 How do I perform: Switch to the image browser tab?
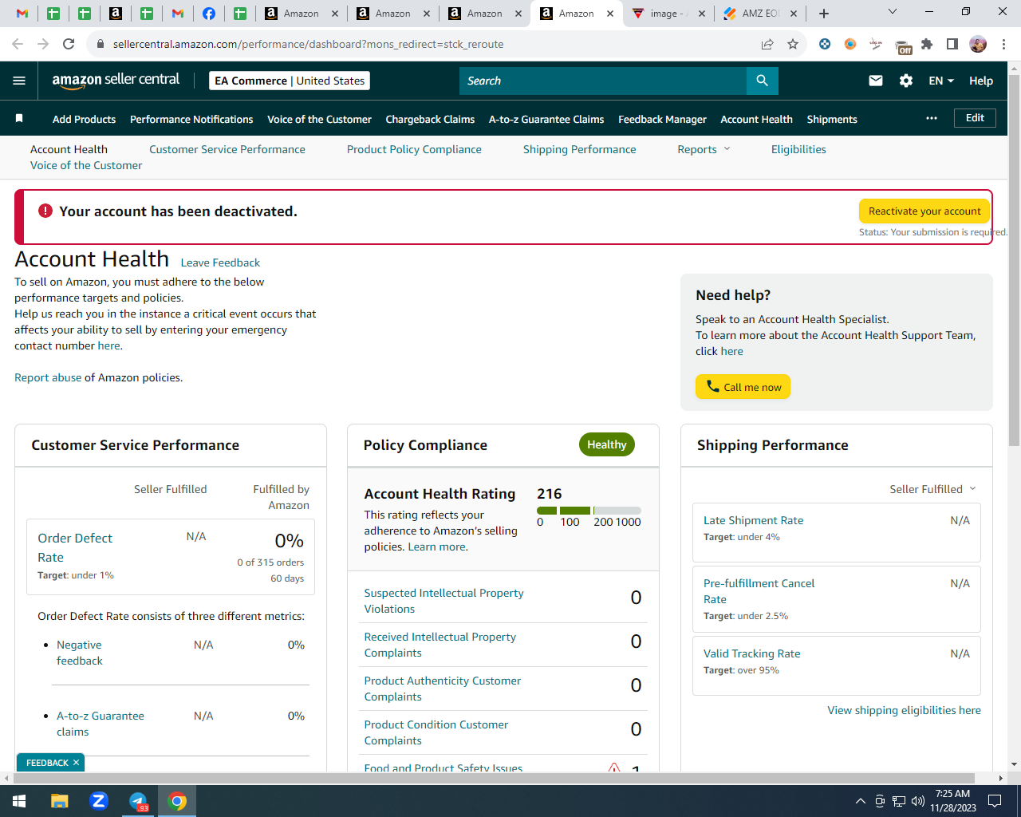pos(668,14)
